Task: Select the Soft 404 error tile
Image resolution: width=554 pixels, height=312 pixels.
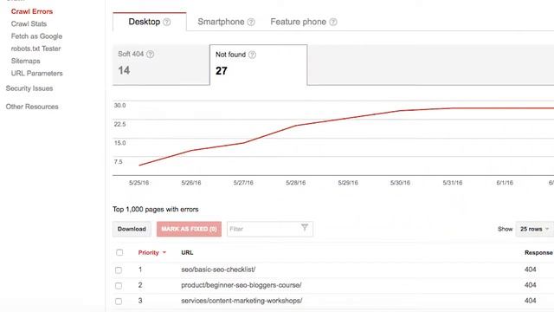Action: (161, 64)
